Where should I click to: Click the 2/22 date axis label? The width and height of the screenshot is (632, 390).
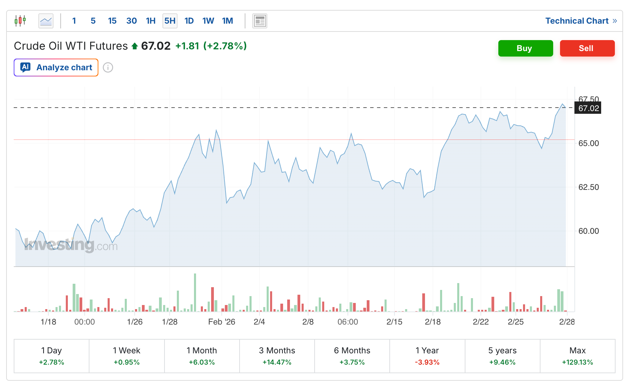(x=481, y=322)
